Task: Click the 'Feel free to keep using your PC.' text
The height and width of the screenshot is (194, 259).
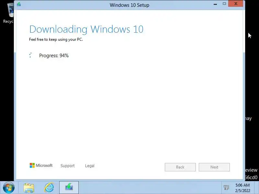Action: pos(56,39)
